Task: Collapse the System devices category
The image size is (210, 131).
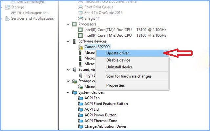Action: click(x=68, y=92)
